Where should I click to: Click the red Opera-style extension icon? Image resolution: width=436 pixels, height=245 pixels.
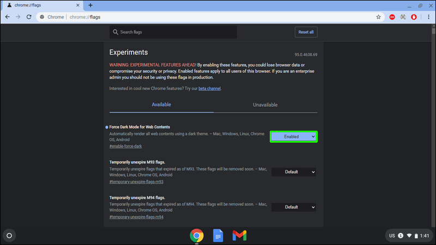click(x=414, y=17)
